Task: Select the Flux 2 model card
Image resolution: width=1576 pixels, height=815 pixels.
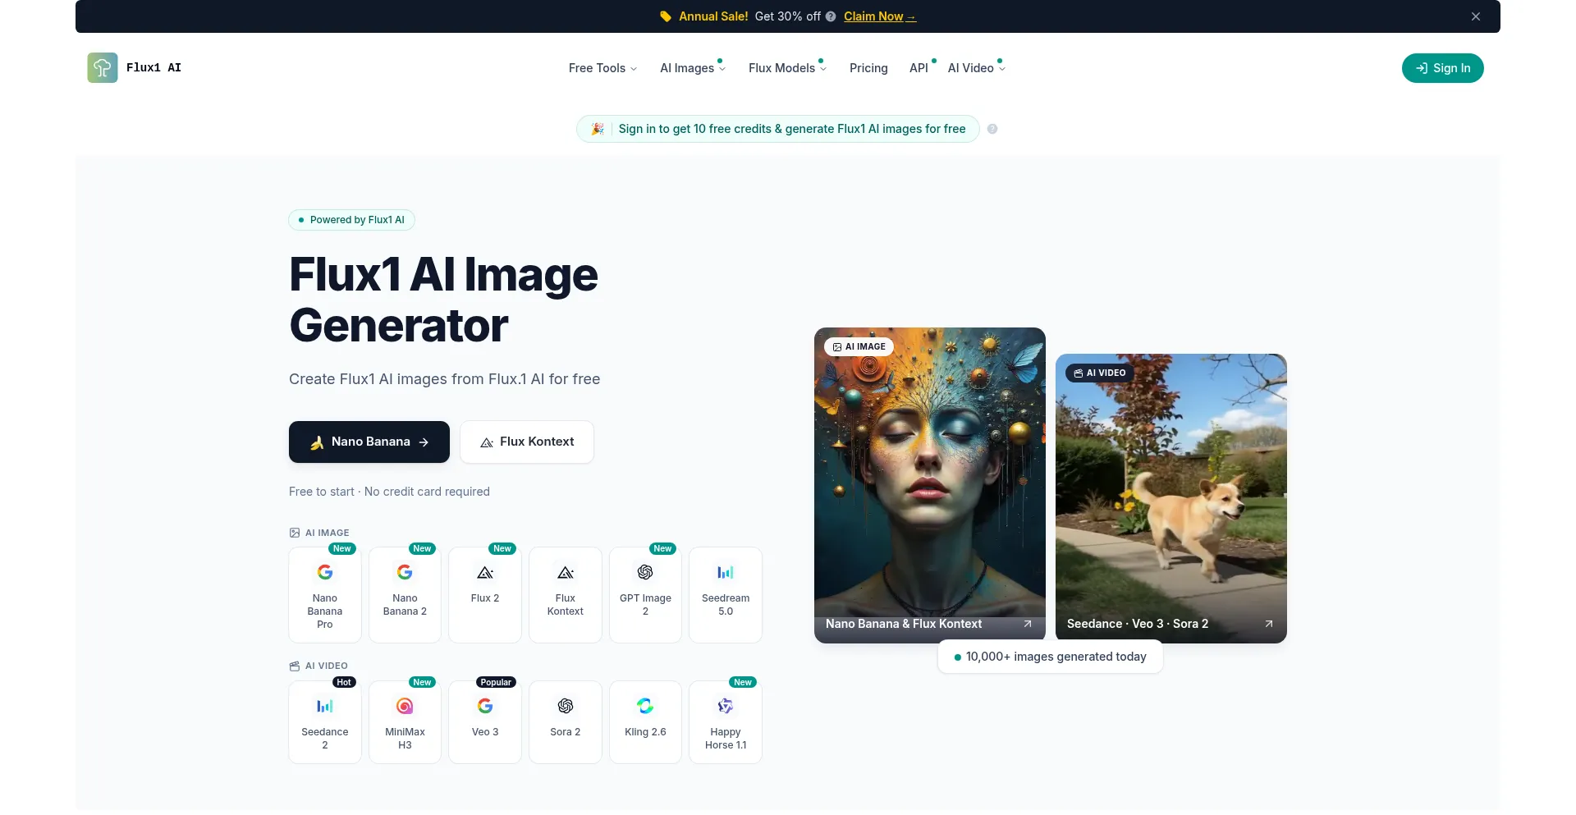Action: coord(485,594)
